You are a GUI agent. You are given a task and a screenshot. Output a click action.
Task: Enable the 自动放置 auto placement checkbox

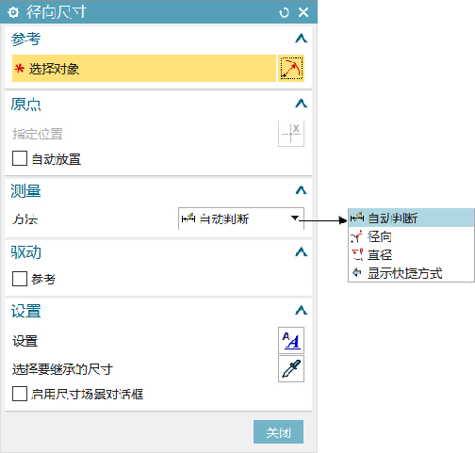20,158
